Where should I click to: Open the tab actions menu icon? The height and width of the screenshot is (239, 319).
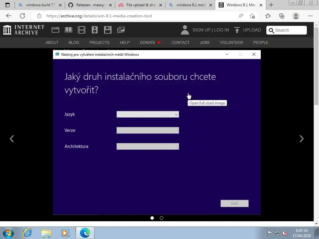[7, 5]
